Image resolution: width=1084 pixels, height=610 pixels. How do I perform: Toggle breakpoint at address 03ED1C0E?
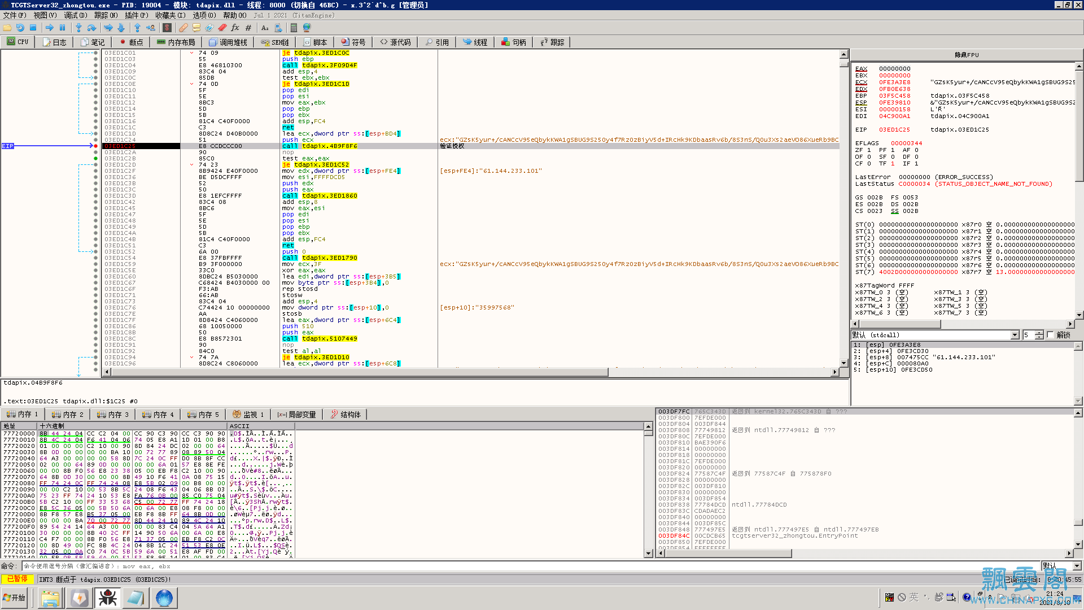pos(96,84)
